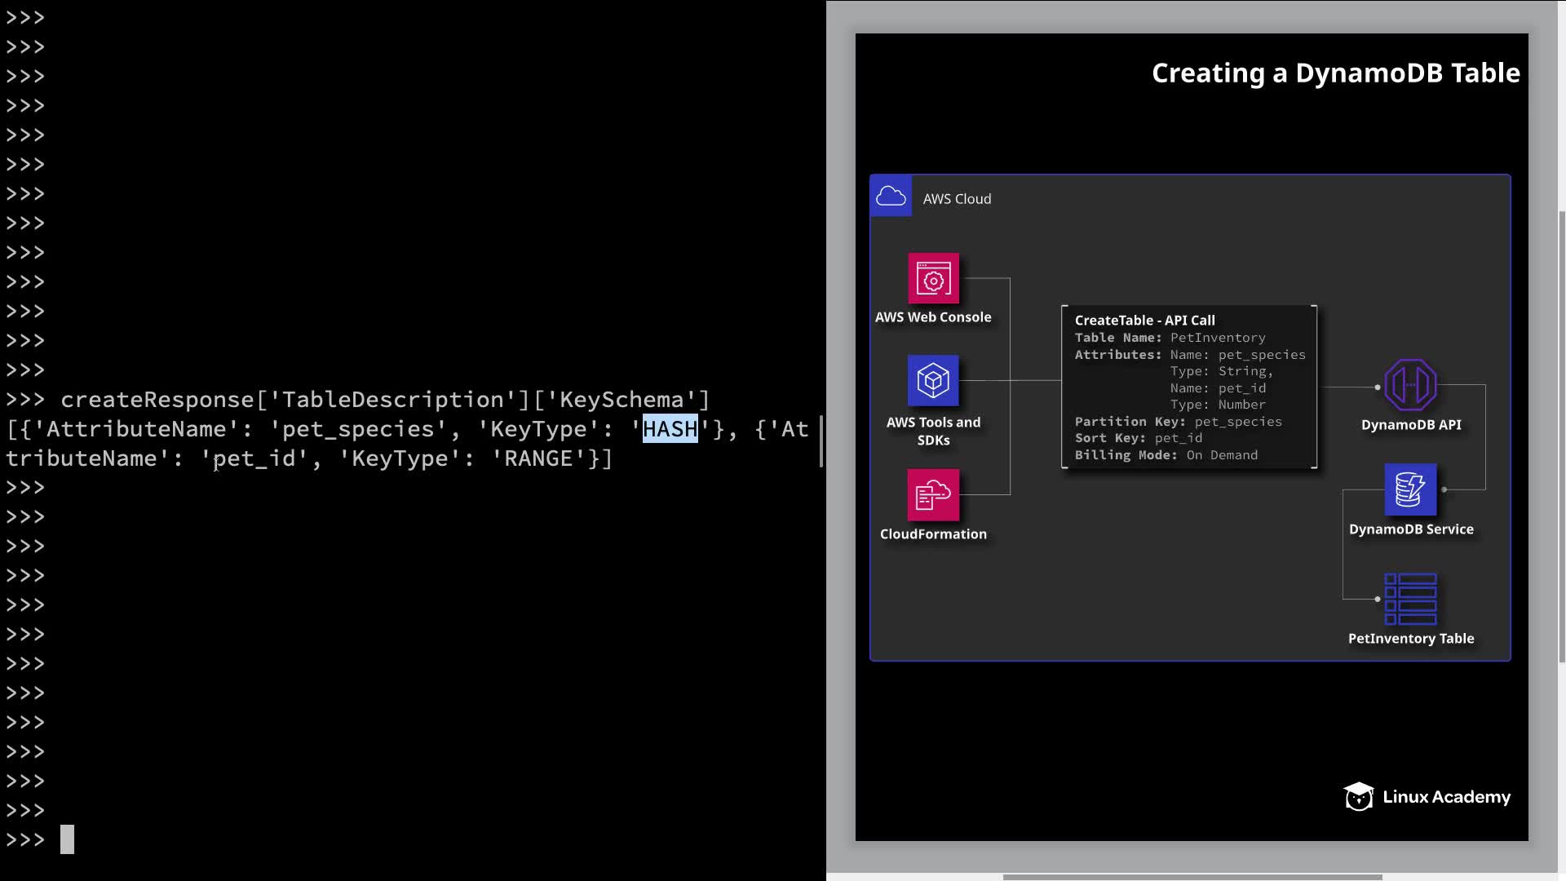The image size is (1566, 881).
Task: Click the AWS Web Console icon
Action: pos(933,279)
